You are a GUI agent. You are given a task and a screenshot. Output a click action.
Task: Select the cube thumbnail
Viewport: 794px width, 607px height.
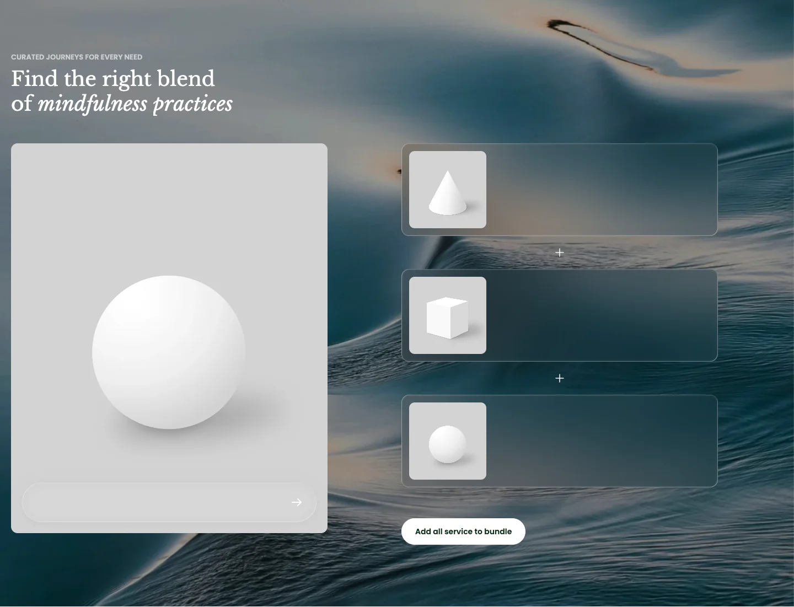(x=448, y=315)
